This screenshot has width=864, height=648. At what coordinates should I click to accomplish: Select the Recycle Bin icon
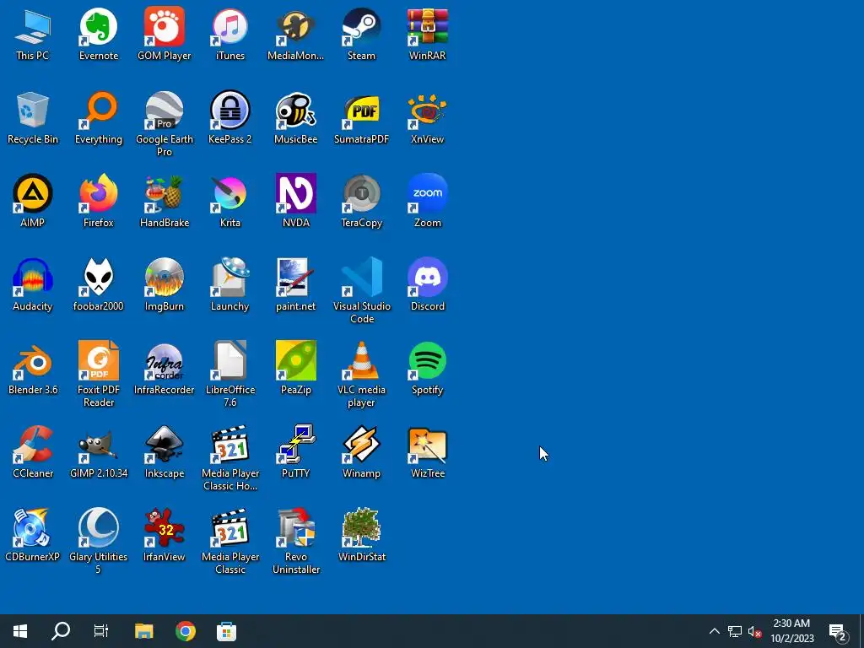coord(33,111)
